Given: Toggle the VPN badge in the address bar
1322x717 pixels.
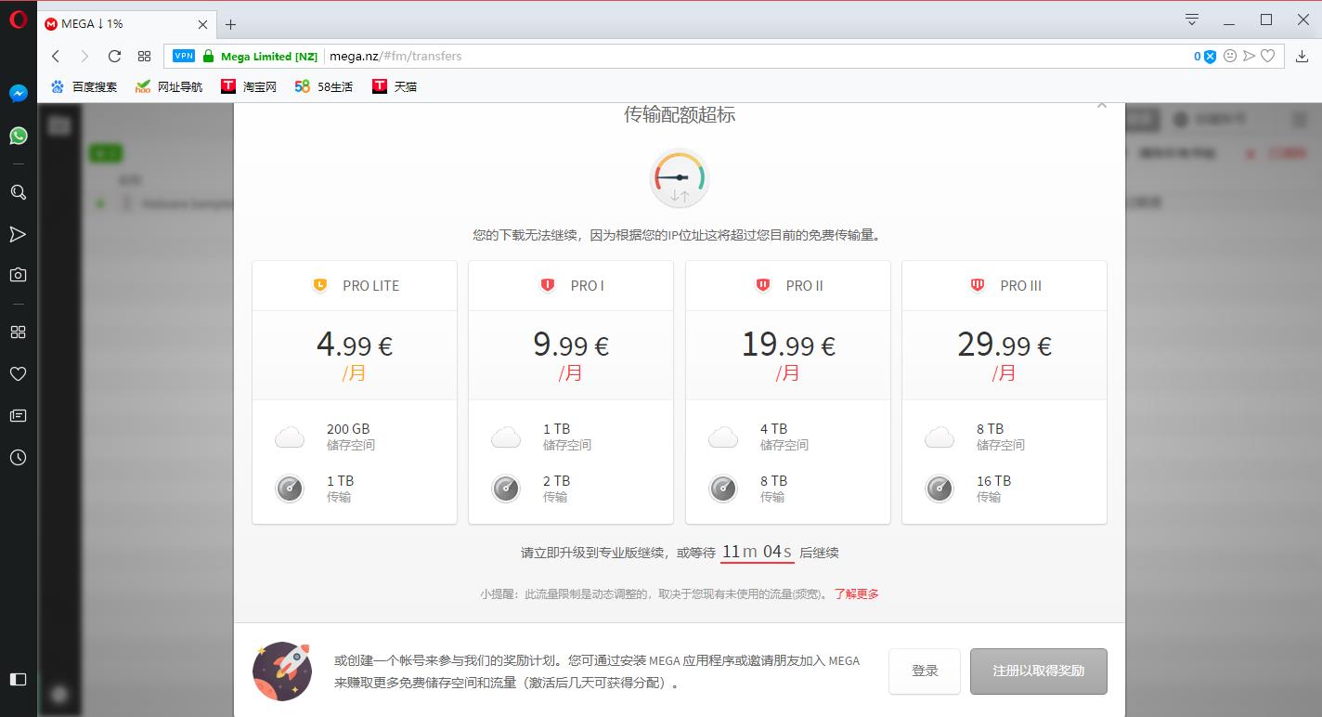Looking at the screenshot, I should 184,56.
